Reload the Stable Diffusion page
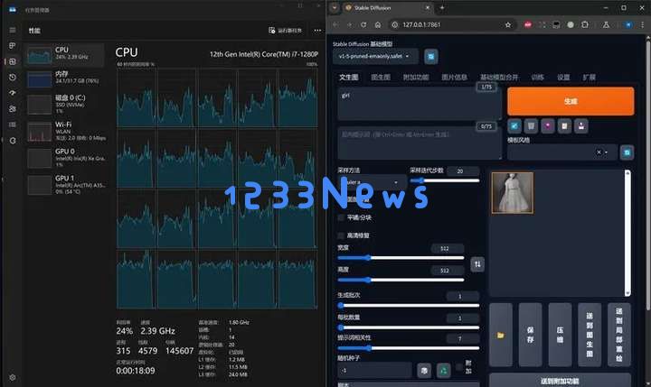 click(363, 25)
